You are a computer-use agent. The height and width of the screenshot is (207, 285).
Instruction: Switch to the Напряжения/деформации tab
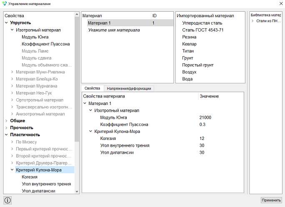[x=129, y=89]
